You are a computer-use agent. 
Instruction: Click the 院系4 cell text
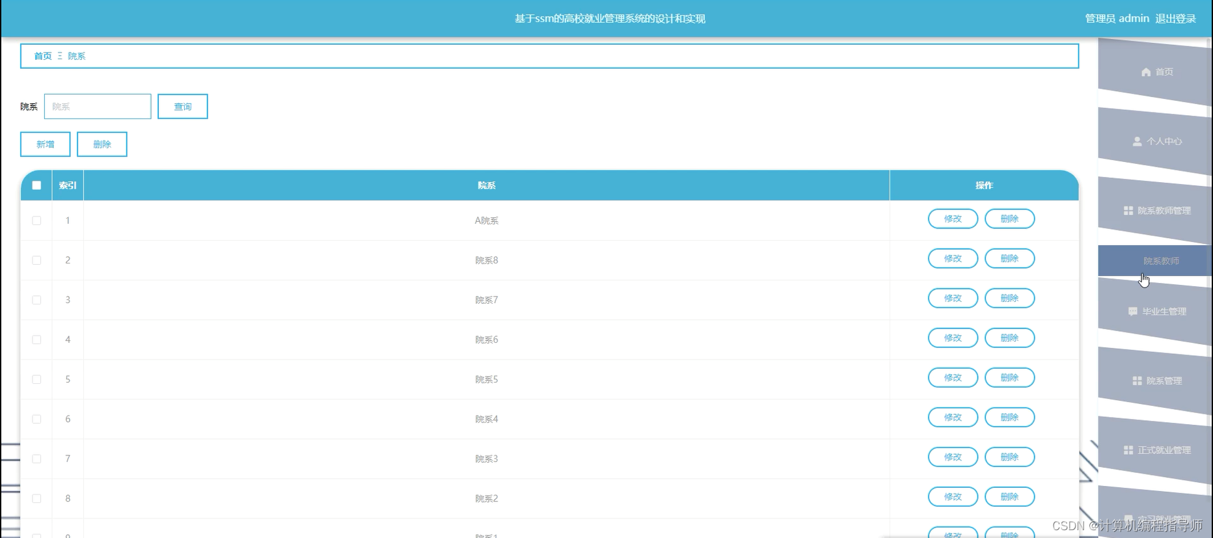point(487,419)
